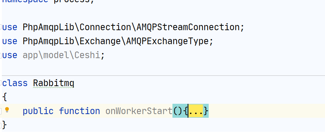Screen dimensions: 325x138
Task: Click the onWorkerStart method name
Action: click(139, 111)
